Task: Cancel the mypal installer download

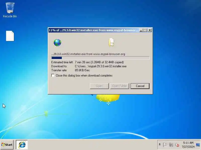Action: tap(140, 86)
